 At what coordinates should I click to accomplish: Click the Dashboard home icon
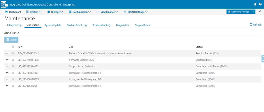pyautogui.click(x=6, y=12)
